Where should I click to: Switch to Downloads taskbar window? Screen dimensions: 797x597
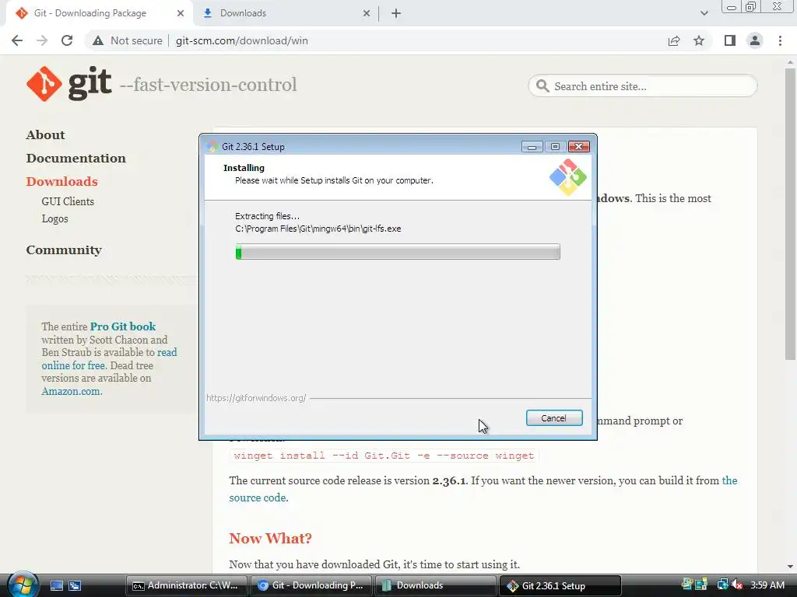pyautogui.click(x=436, y=586)
